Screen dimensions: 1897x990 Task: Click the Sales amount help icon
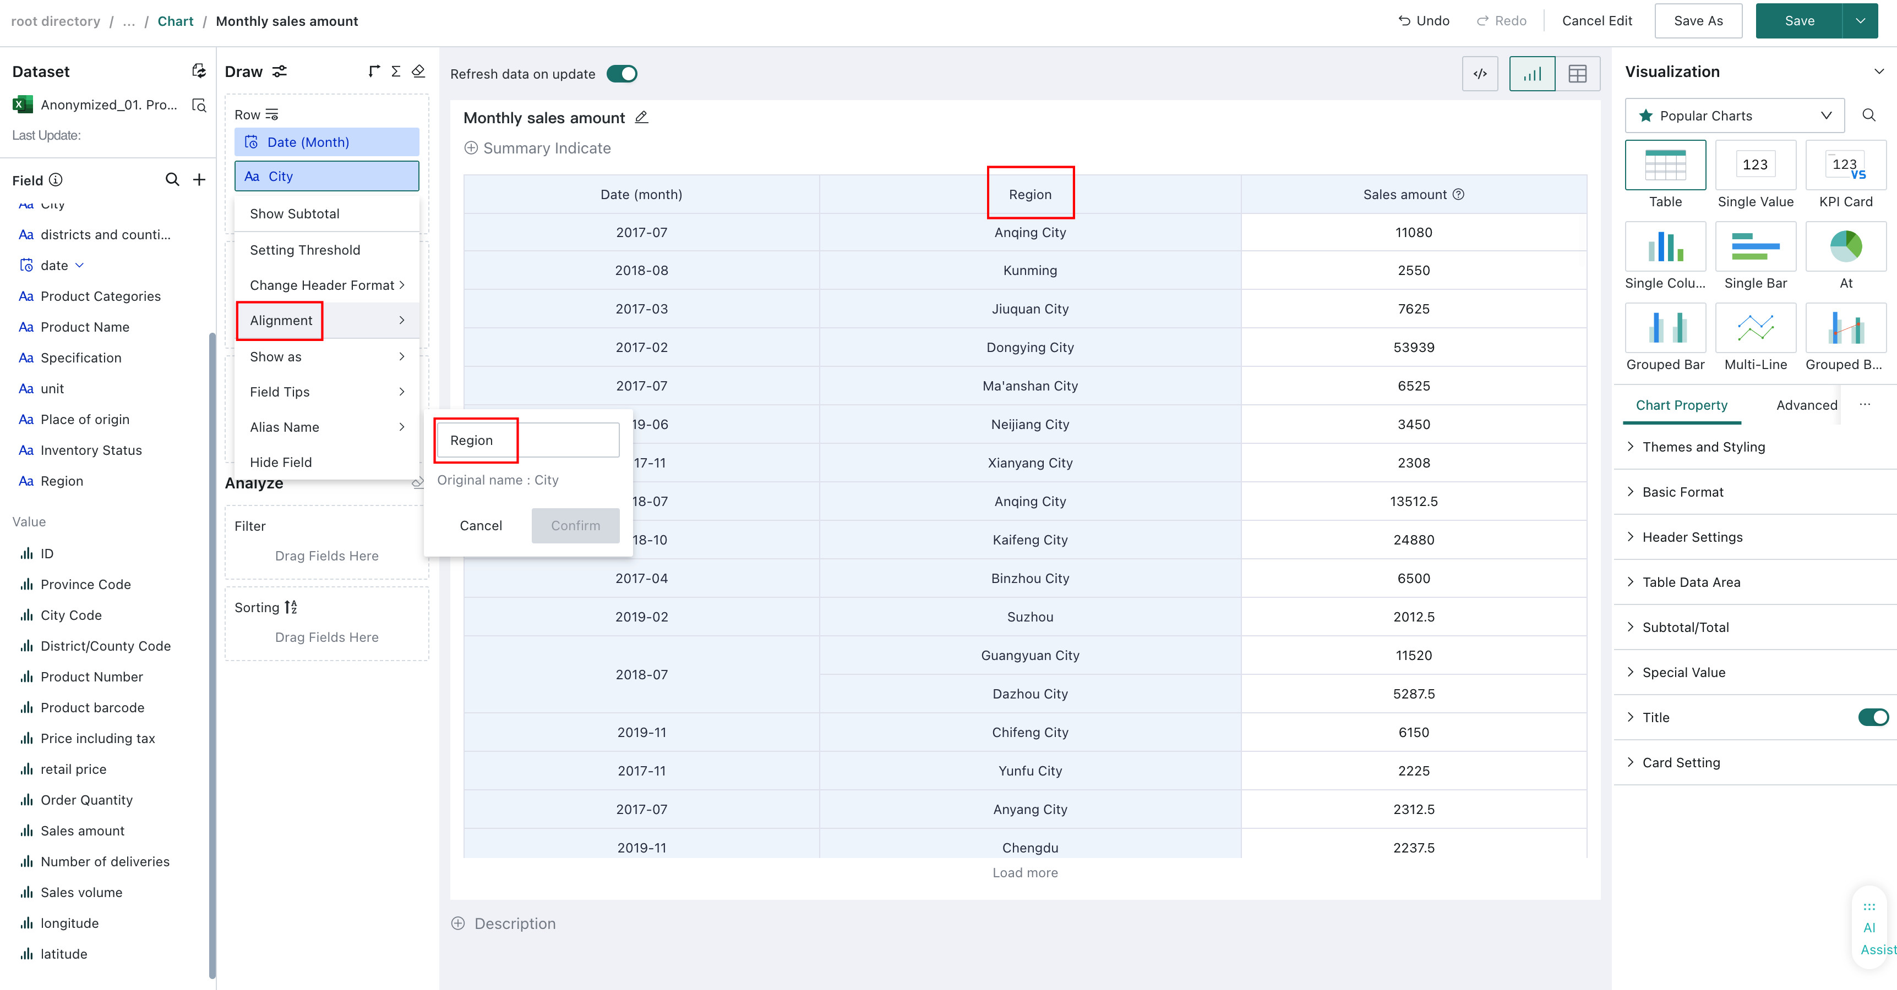(x=1458, y=194)
